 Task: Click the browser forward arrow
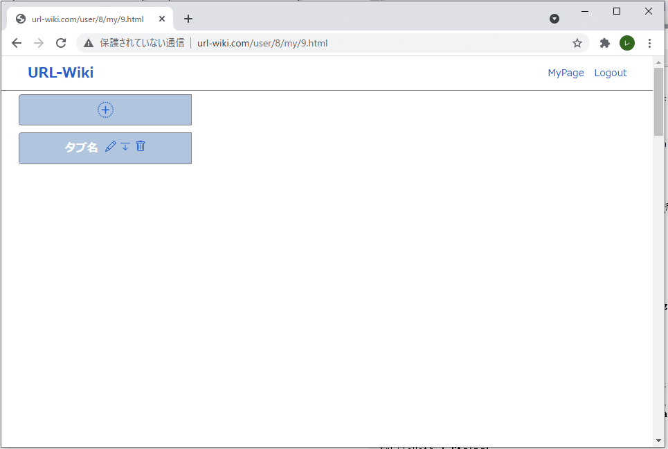tap(39, 43)
